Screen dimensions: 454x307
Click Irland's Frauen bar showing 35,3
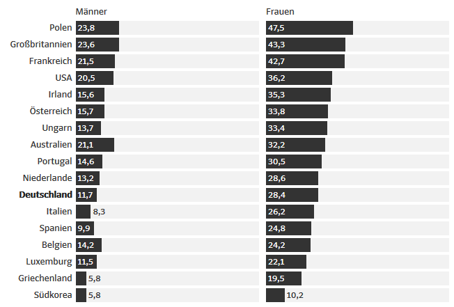click(298, 95)
